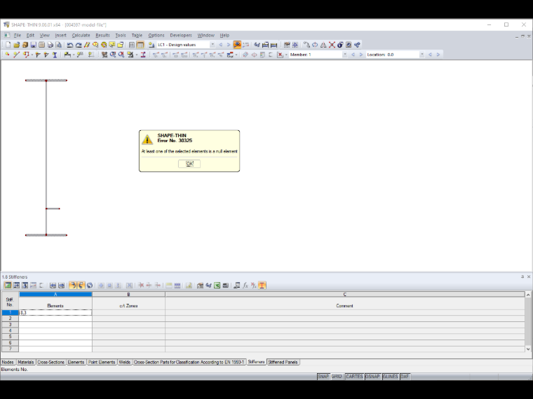Screen dimensions: 533x399
Task: Click the Print icon in main toolbar
Action: tap(50, 45)
